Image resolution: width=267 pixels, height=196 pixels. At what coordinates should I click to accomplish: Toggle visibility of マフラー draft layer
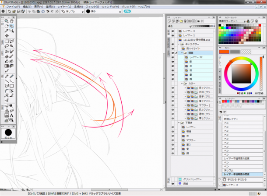[172, 140]
